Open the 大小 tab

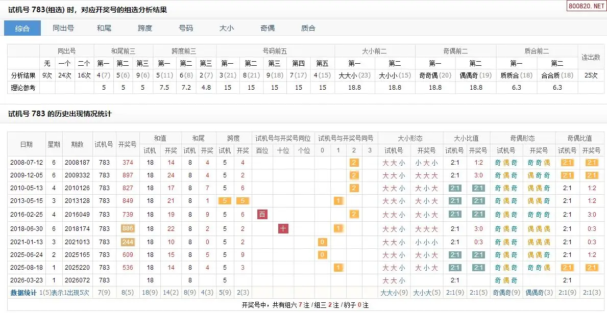point(227,28)
